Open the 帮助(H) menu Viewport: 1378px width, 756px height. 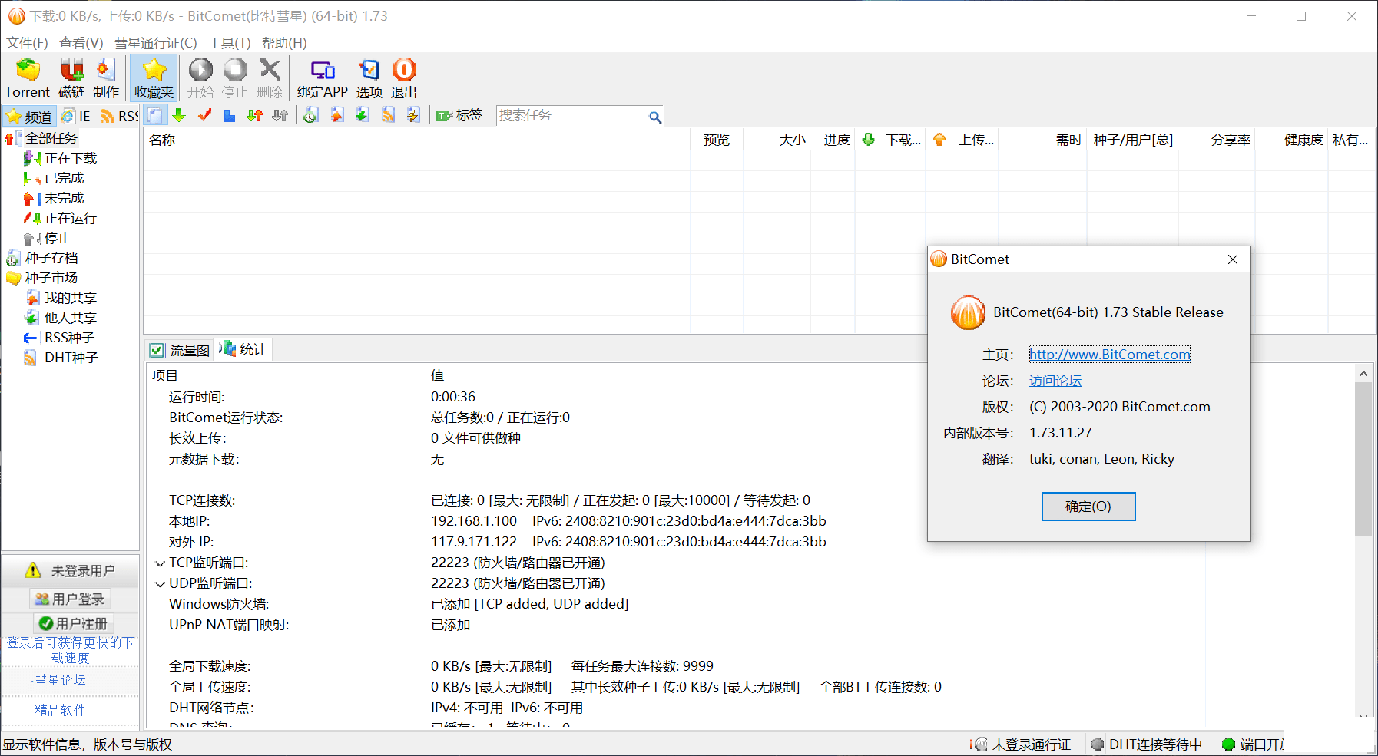(284, 43)
